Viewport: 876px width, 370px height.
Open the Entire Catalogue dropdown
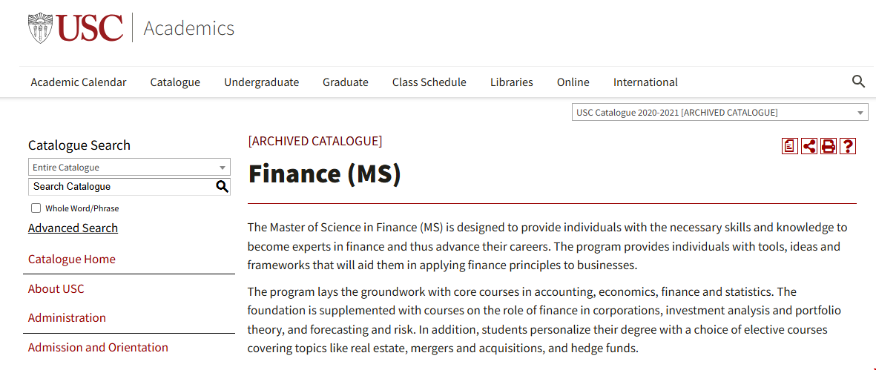click(x=129, y=168)
